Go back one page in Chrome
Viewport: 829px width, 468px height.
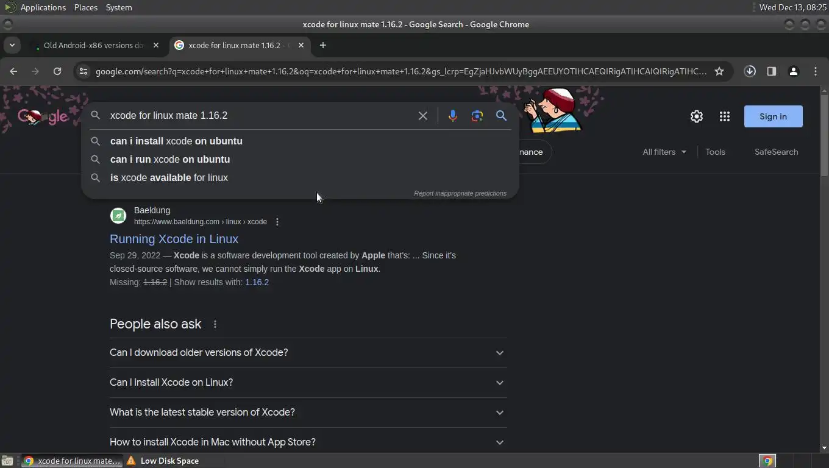[13, 71]
